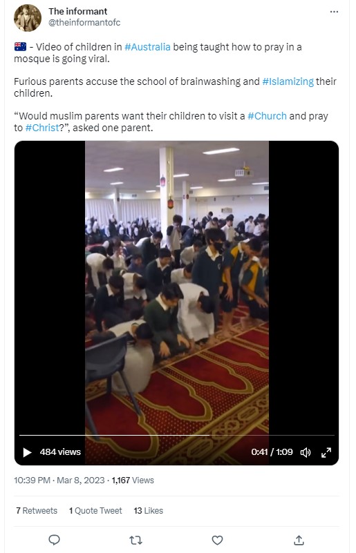Reply to tweet using comment icon
This screenshot has width=356, height=553.
click(x=54, y=540)
